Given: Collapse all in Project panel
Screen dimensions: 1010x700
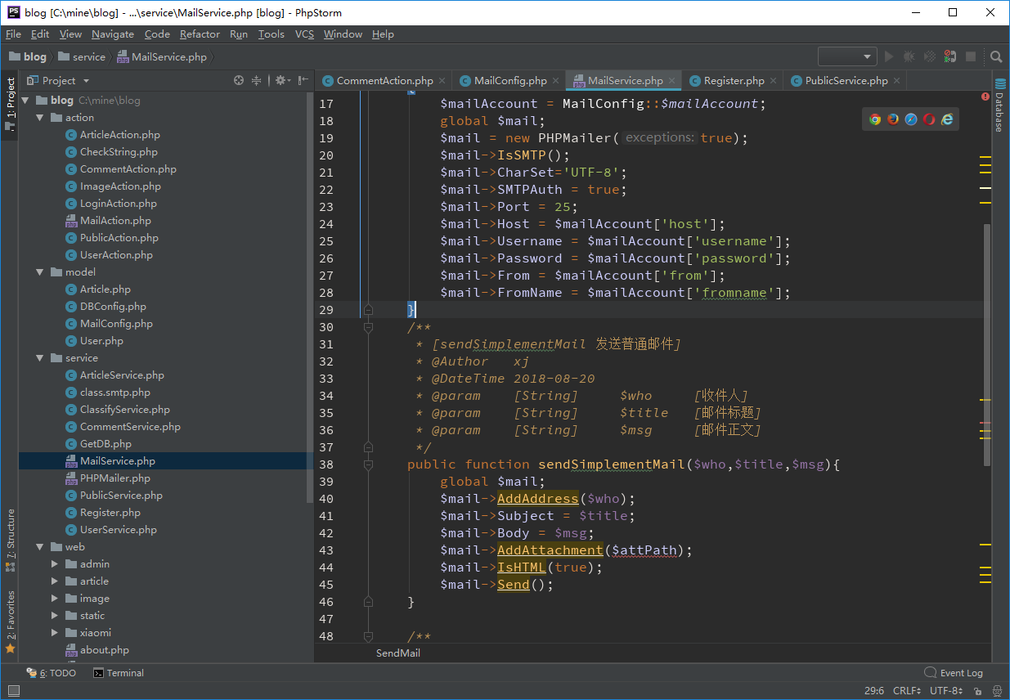Looking at the screenshot, I should tap(257, 80).
